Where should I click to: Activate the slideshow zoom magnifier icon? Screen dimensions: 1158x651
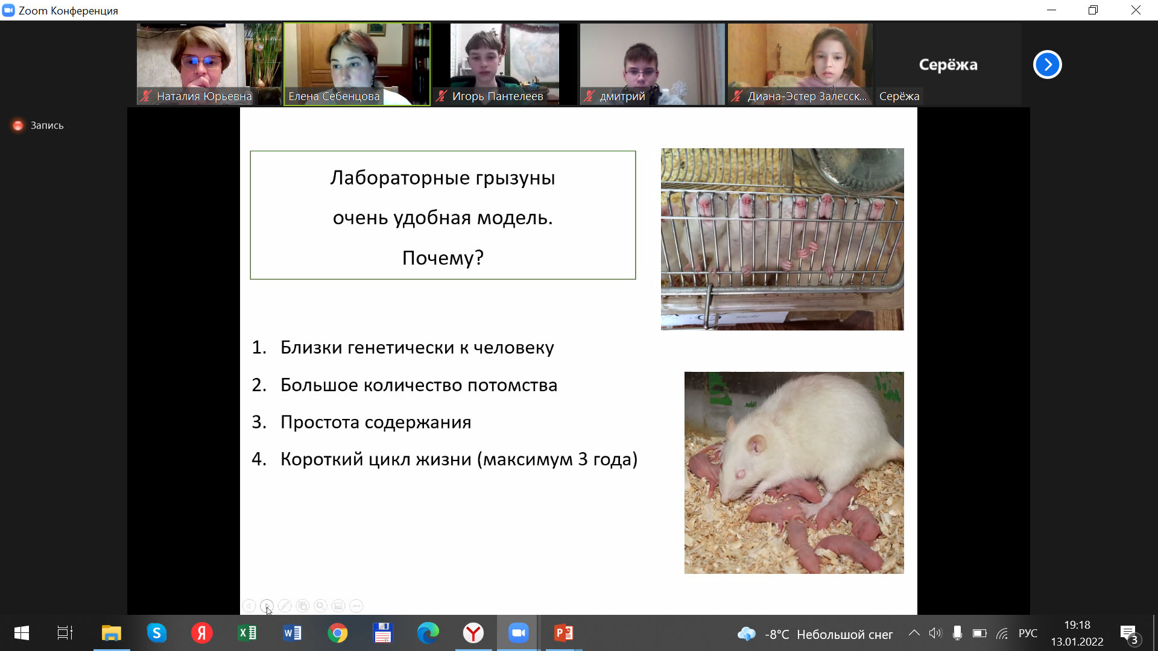(x=321, y=606)
